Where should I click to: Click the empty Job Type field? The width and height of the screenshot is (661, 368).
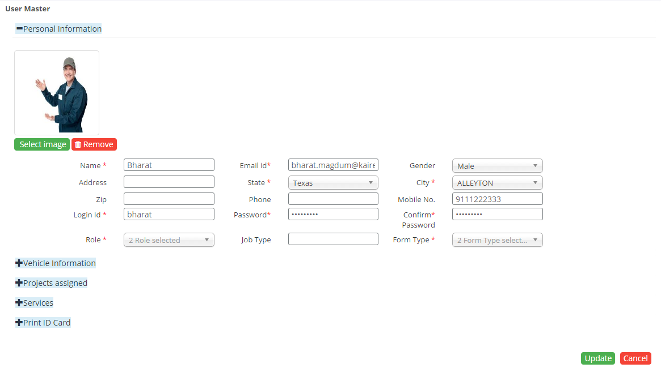tap(333, 239)
